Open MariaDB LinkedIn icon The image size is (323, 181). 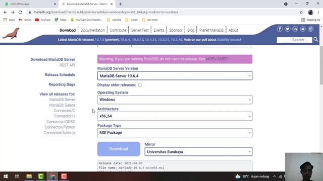[295, 29]
